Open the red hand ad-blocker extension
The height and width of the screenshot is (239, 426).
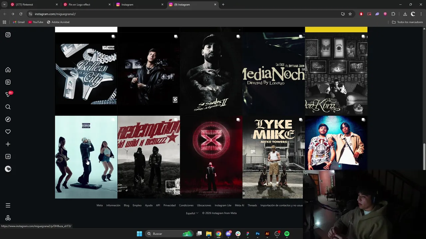click(361, 14)
